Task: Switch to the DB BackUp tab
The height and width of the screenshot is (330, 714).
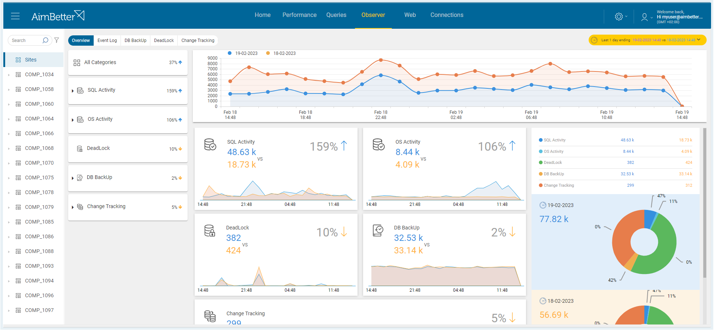Action: [x=135, y=41]
